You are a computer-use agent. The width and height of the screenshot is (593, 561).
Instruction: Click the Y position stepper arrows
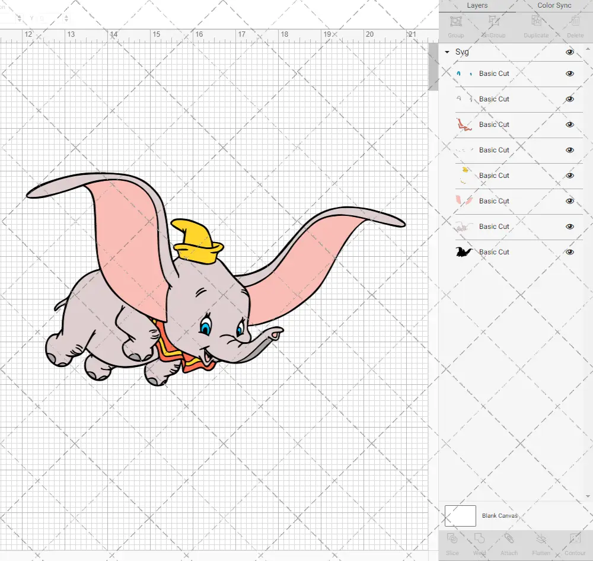point(66,18)
